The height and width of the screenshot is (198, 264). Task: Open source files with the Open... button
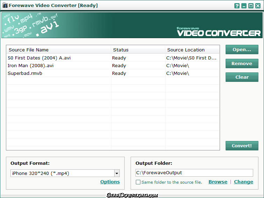pyautogui.click(x=242, y=50)
